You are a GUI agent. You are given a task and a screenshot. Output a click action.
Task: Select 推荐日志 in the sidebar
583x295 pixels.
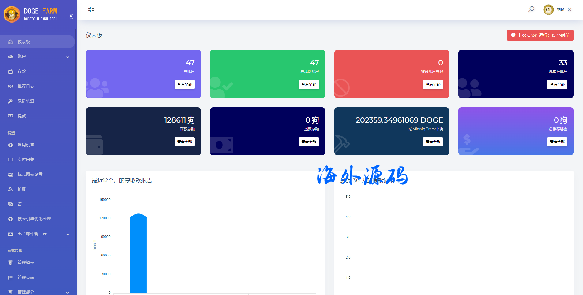click(26, 86)
